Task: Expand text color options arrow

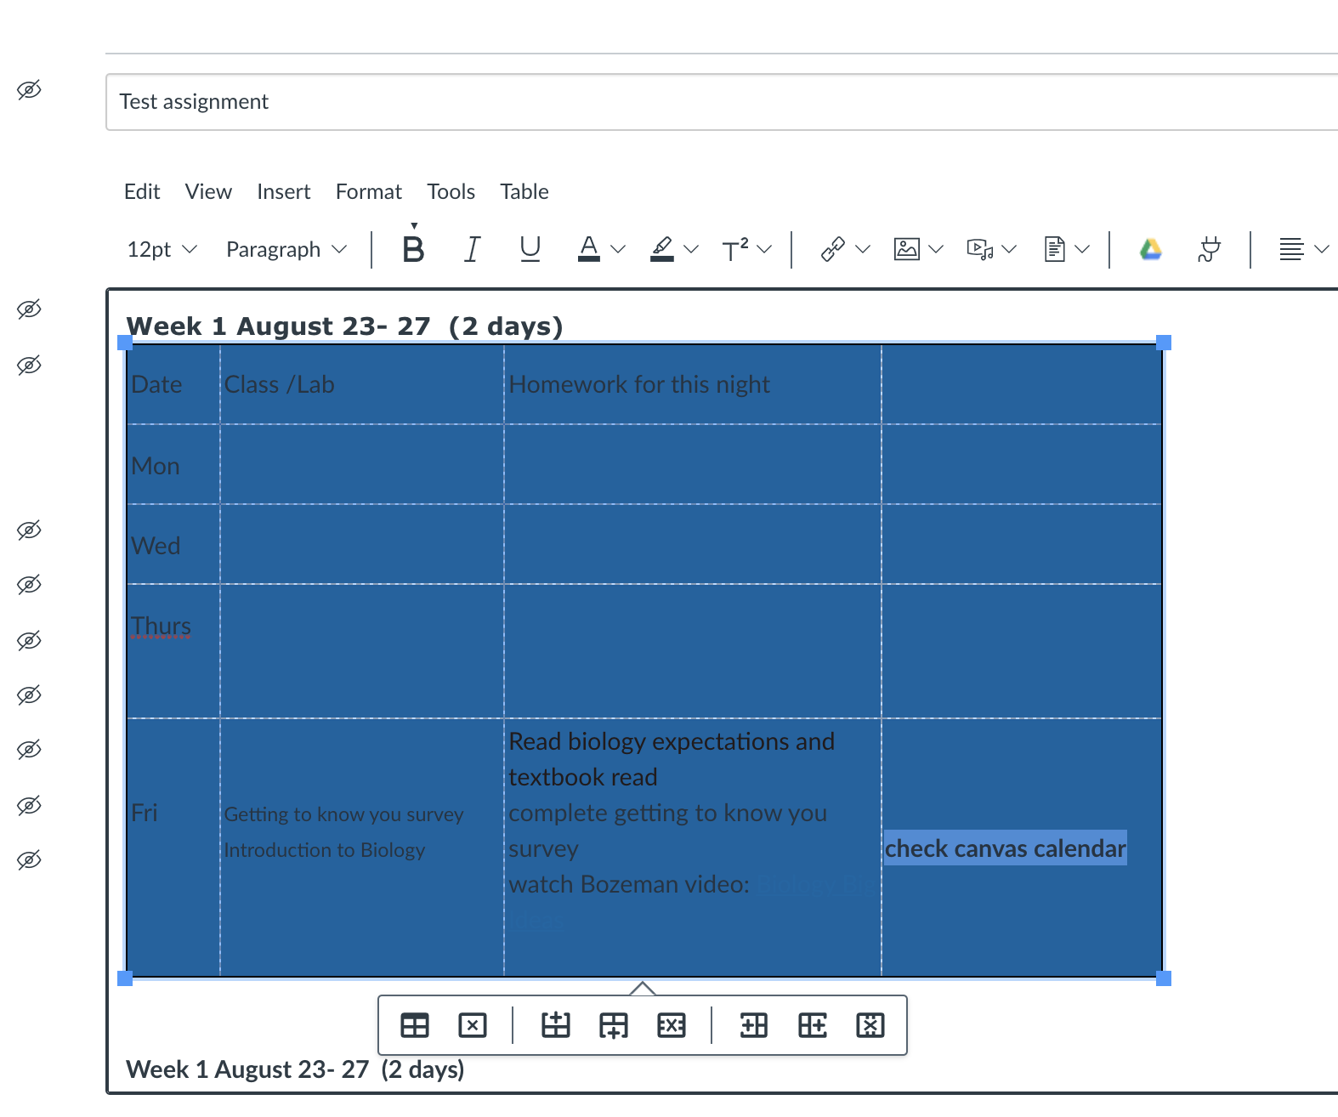Action: pyautogui.click(x=618, y=249)
